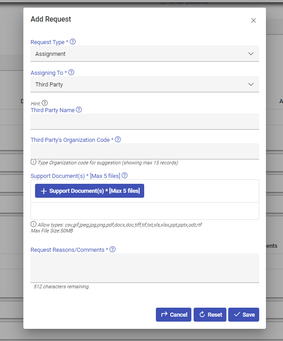Focus the Third Party's Organization Code field

click(145, 151)
